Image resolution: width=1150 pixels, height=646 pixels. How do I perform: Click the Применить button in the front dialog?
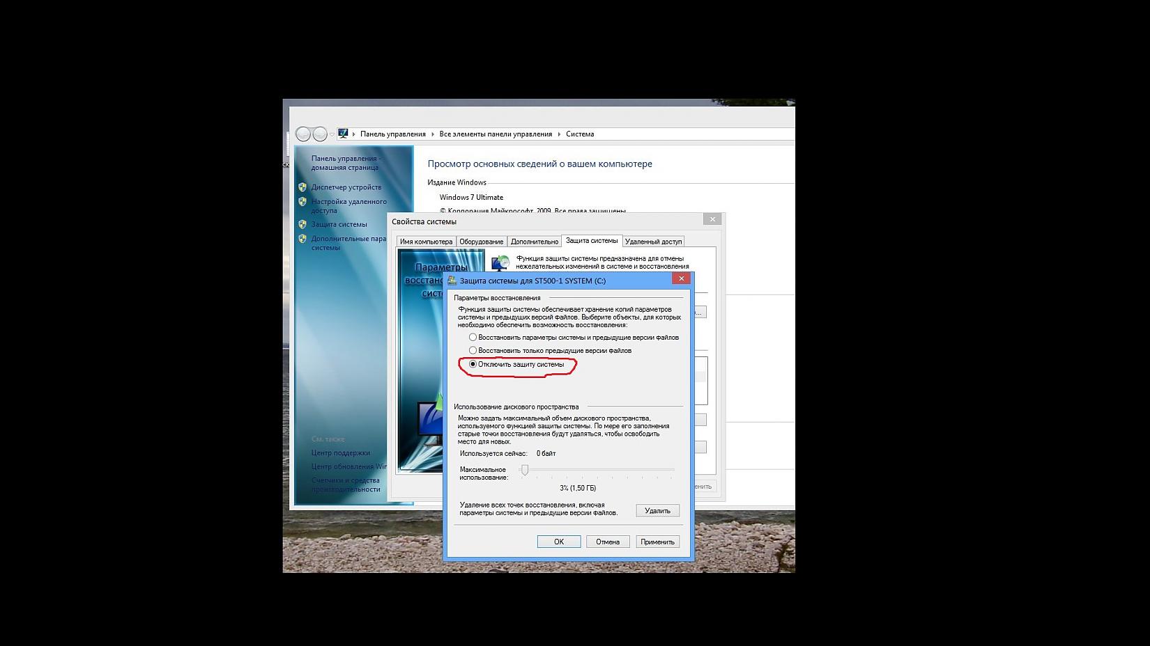tap(657, 542)
